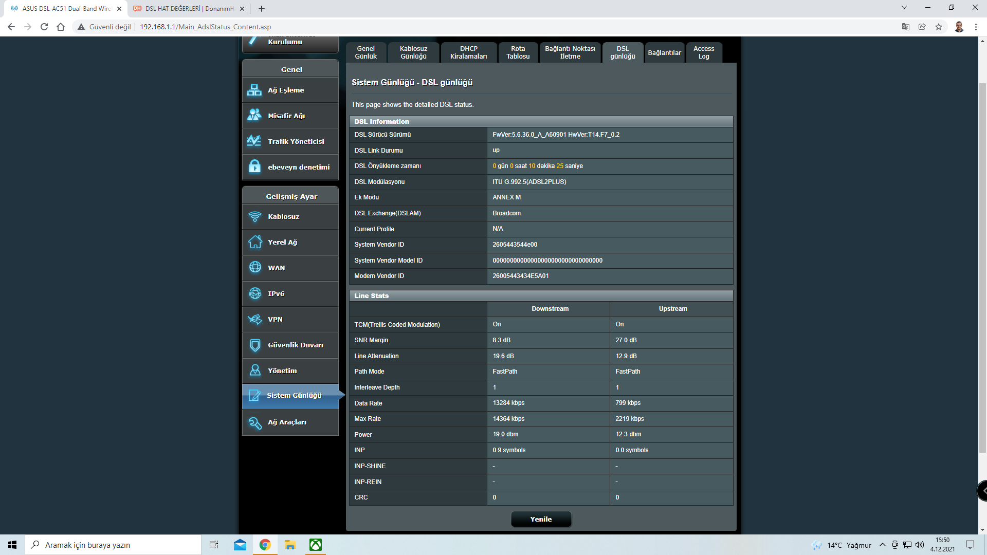Switch to the Access Log tab
The image size is (987, 555).
(x=704, y=52)
